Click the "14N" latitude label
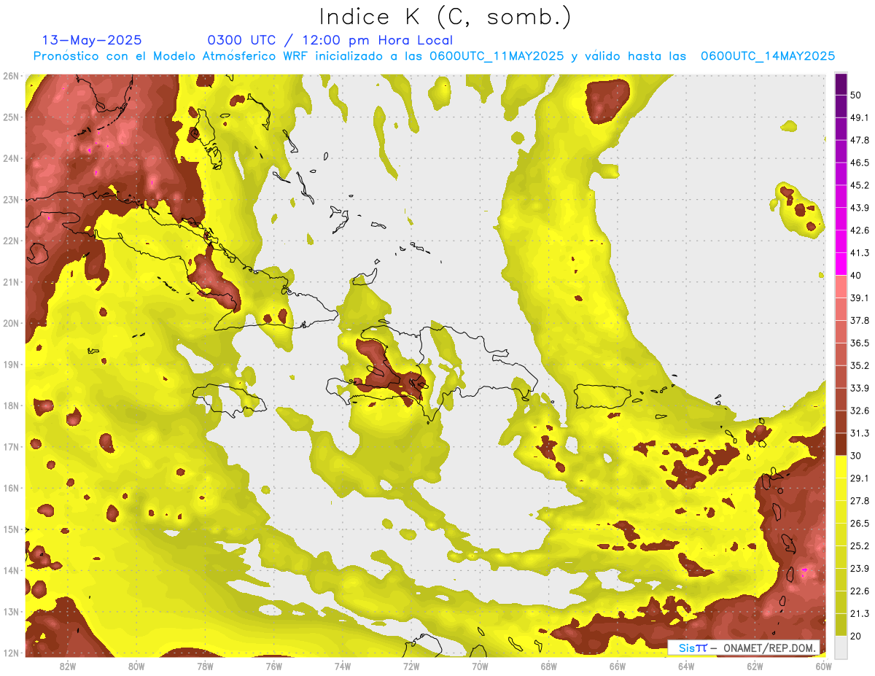Viewport: 875px width, 676px height. tap(10, 570)
